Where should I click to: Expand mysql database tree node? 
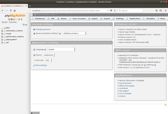tap(2, 34)
